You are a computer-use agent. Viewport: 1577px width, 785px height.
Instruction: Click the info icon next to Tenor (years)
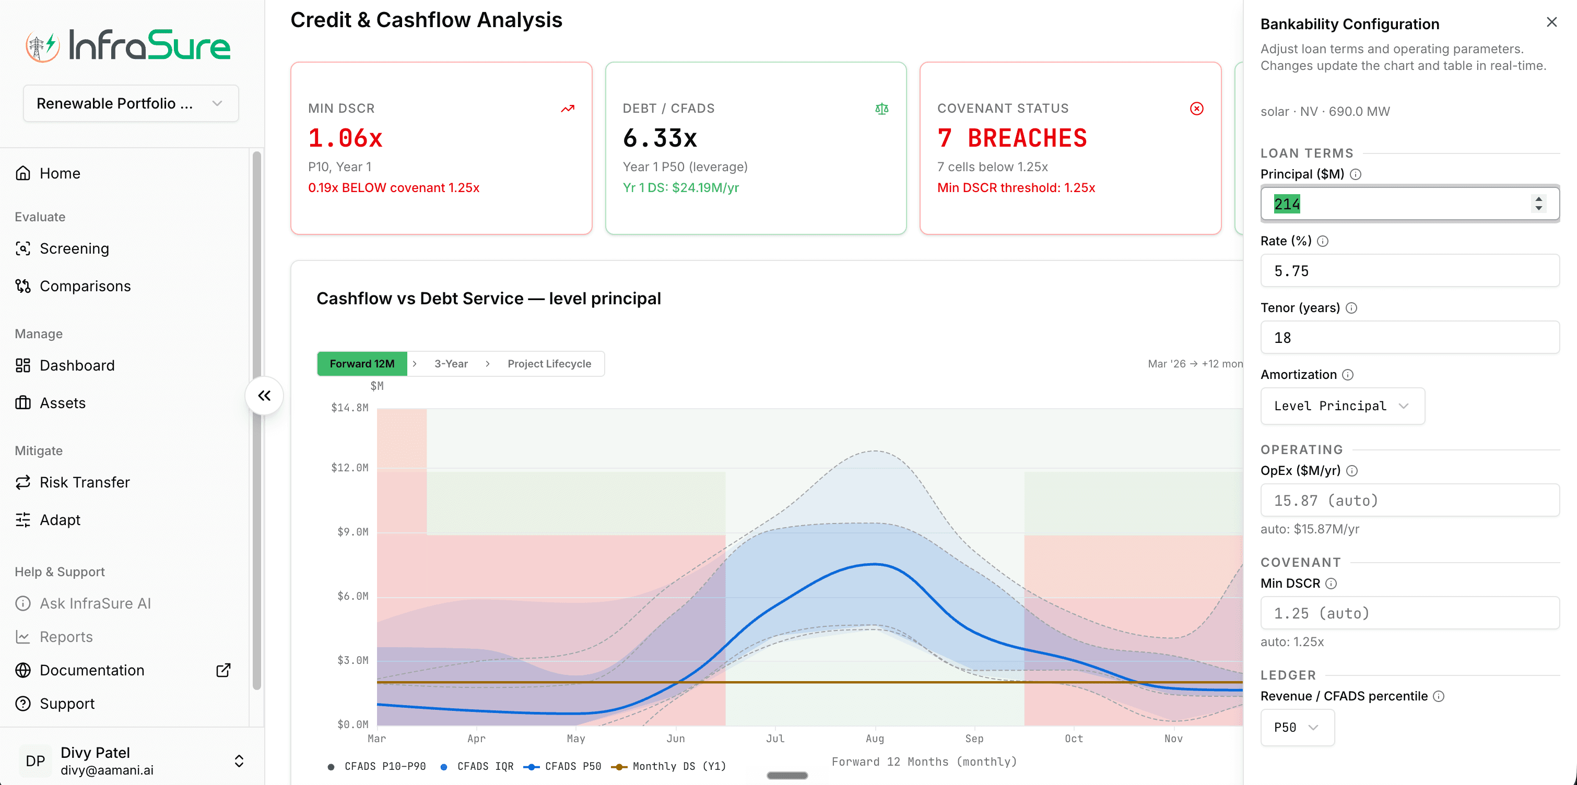tap(1351, 308)
